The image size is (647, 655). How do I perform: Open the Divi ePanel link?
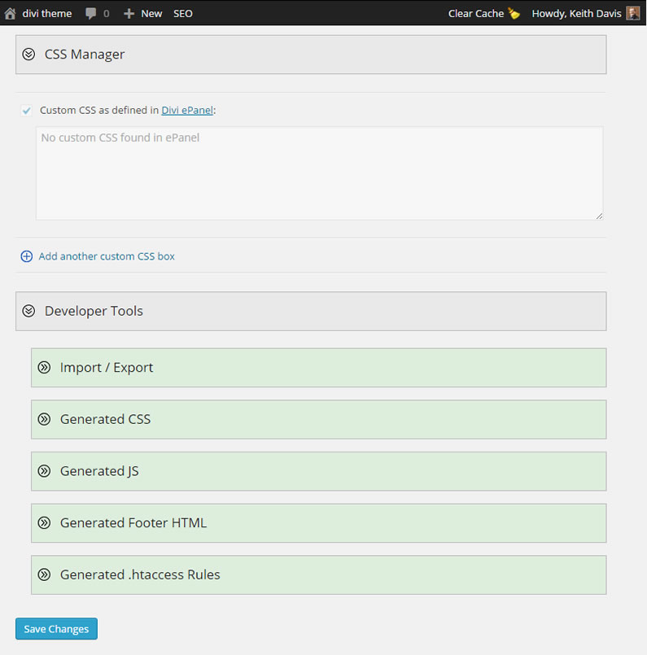tap(187, 111)
